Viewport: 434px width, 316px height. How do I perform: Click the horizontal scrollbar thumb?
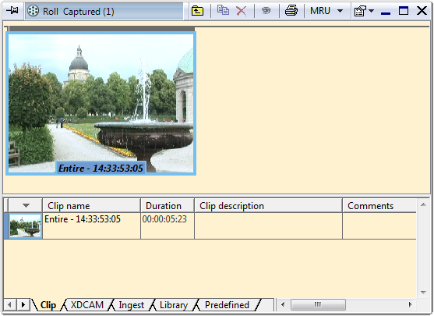[318, 304]
